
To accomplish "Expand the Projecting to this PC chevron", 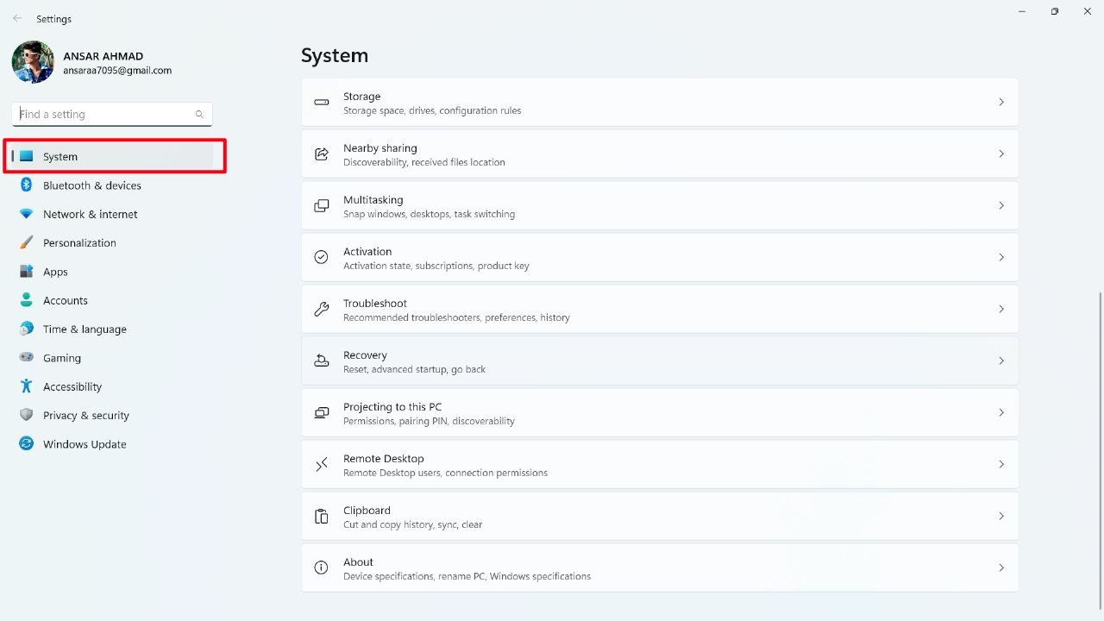I will 1000,413.
